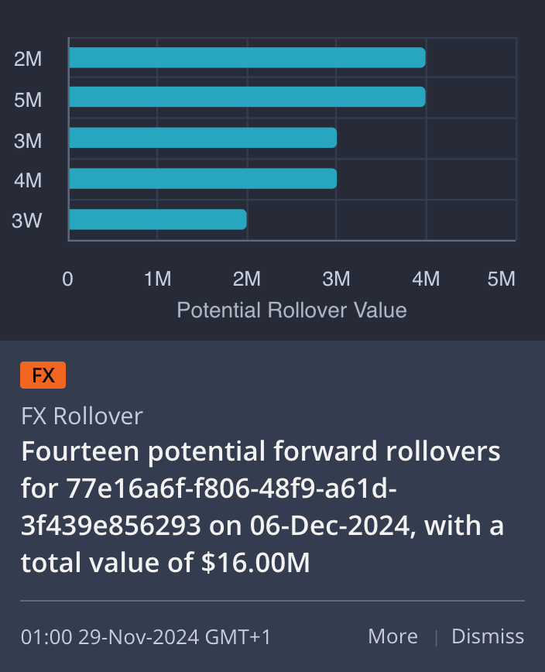
Task: Click the orange FX badge
Action: point(43,375)
